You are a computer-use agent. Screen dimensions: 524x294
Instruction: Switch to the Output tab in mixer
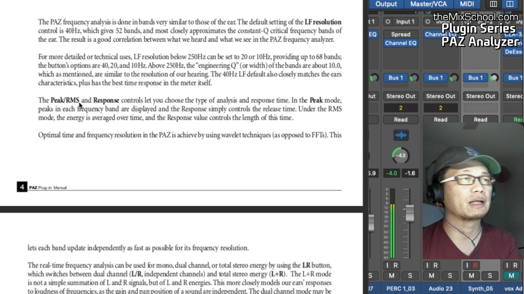tap(386, 4)
